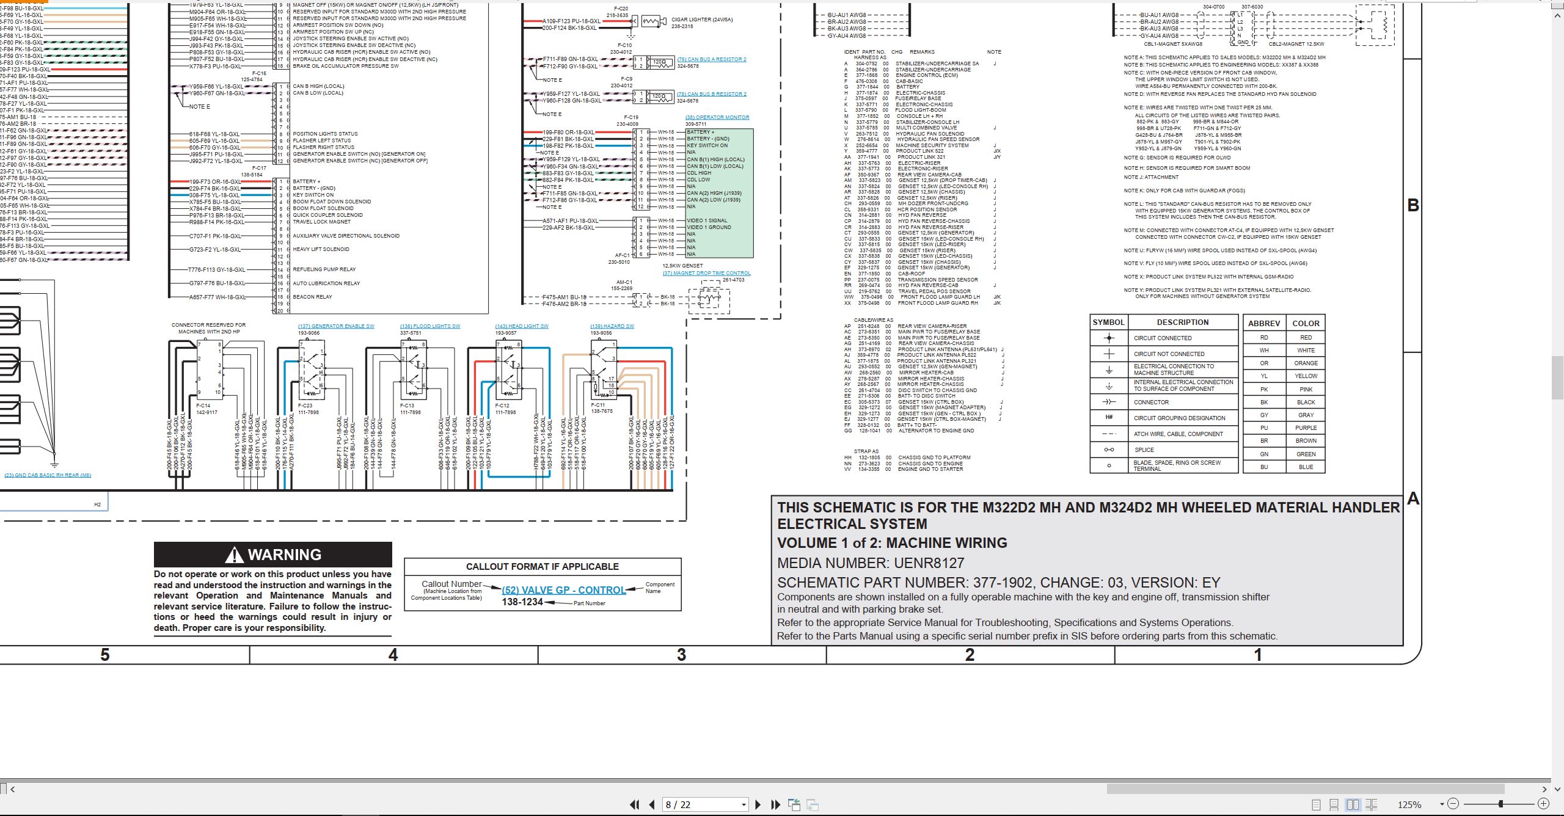Open (136) FLOOD LIGHTS SW link
This screenshot has width=1564, height=816.
pyautogui.click(x=430, y=326)
